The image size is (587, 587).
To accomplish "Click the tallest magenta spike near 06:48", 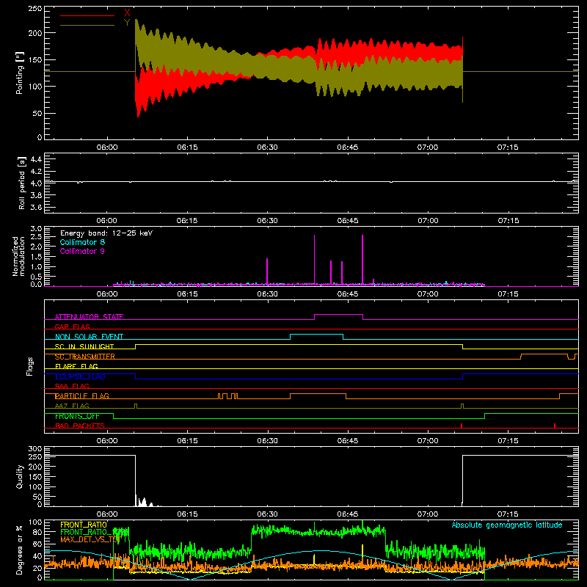I will click(362, 259).
